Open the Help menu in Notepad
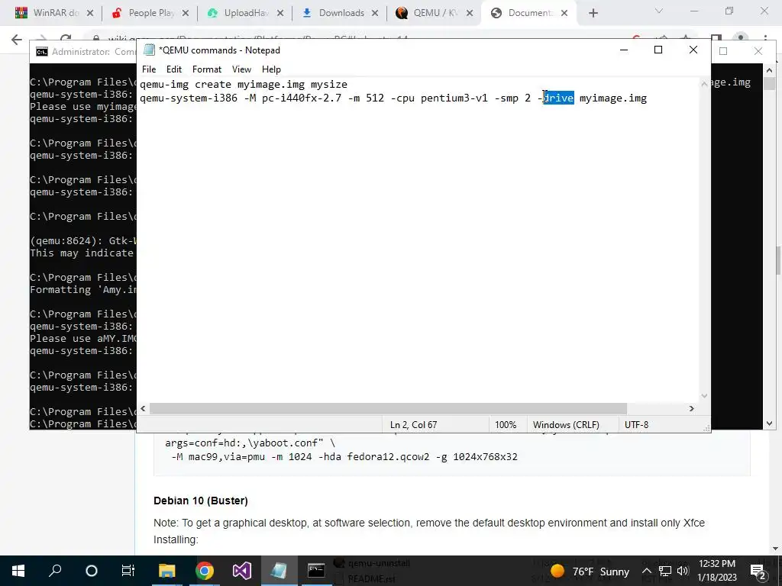782x586 pixels. pyautogui.click(x=271, y=69)
